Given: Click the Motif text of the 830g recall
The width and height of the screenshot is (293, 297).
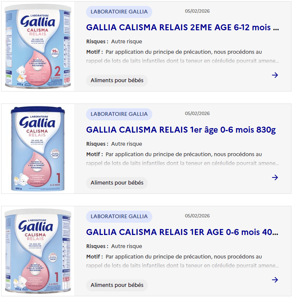Looking at the screenshot, I should (x=183, y=159).
